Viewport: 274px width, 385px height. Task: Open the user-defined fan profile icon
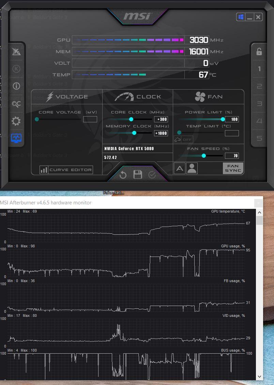tap(192, 168)
